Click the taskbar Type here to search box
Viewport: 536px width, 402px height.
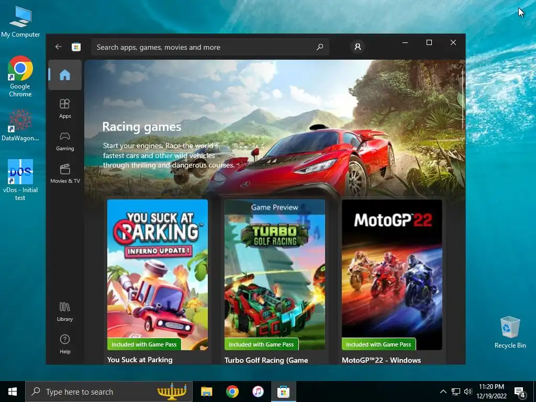tap(109, 392)
